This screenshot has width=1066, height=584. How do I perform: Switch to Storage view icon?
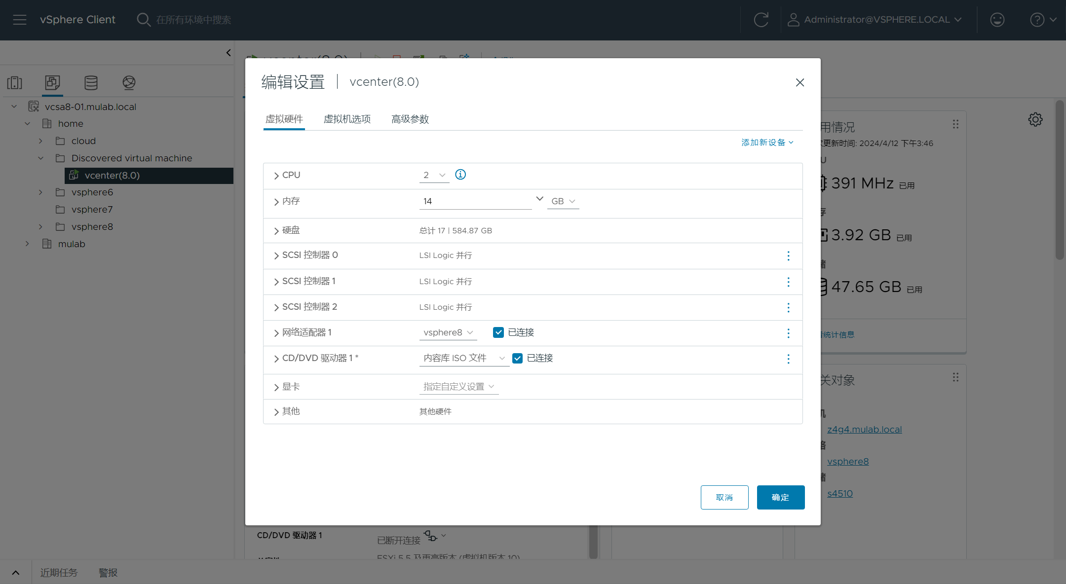click(91, 82)
